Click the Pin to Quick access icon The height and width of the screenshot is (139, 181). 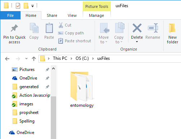point(14,28)
